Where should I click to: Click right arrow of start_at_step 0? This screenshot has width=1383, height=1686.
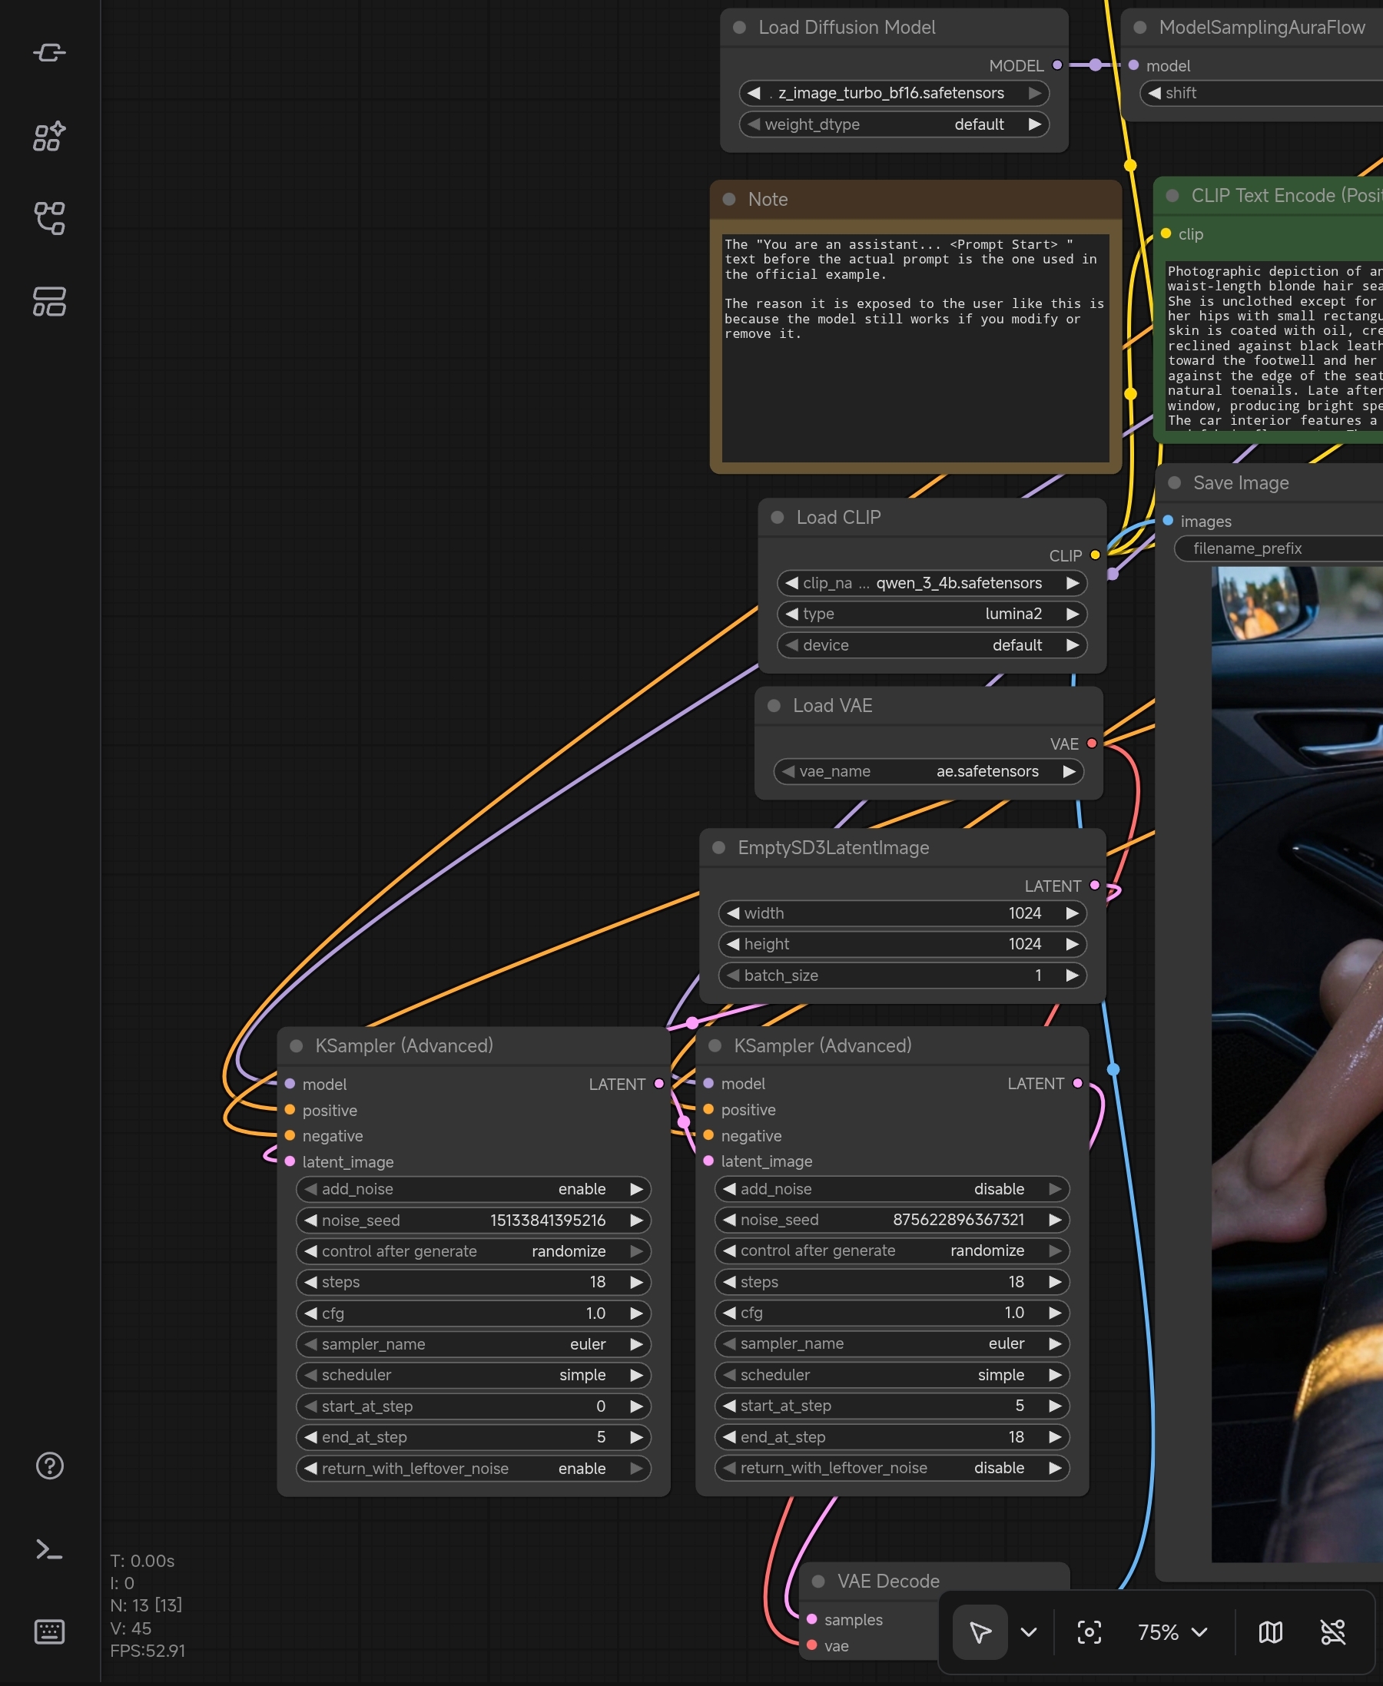(x=636, y=1406)
